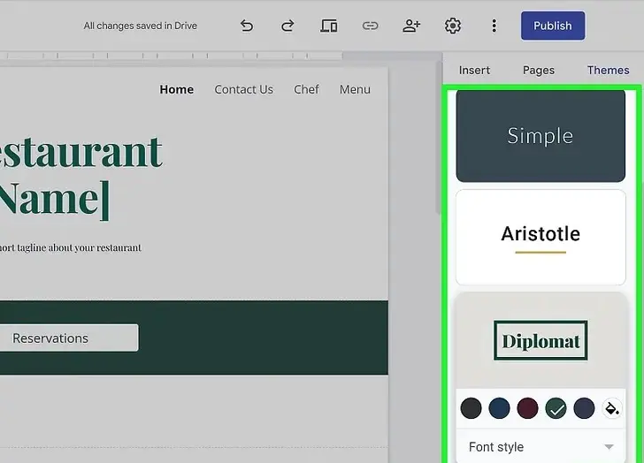This screenshot has width=644, height=463.
Task: Copy published site link icon
Action: (x=370, y=26)
